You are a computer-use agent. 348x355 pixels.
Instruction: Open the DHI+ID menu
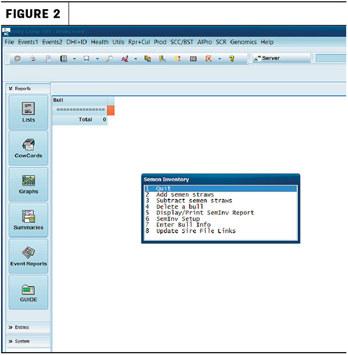pos(76,42)
